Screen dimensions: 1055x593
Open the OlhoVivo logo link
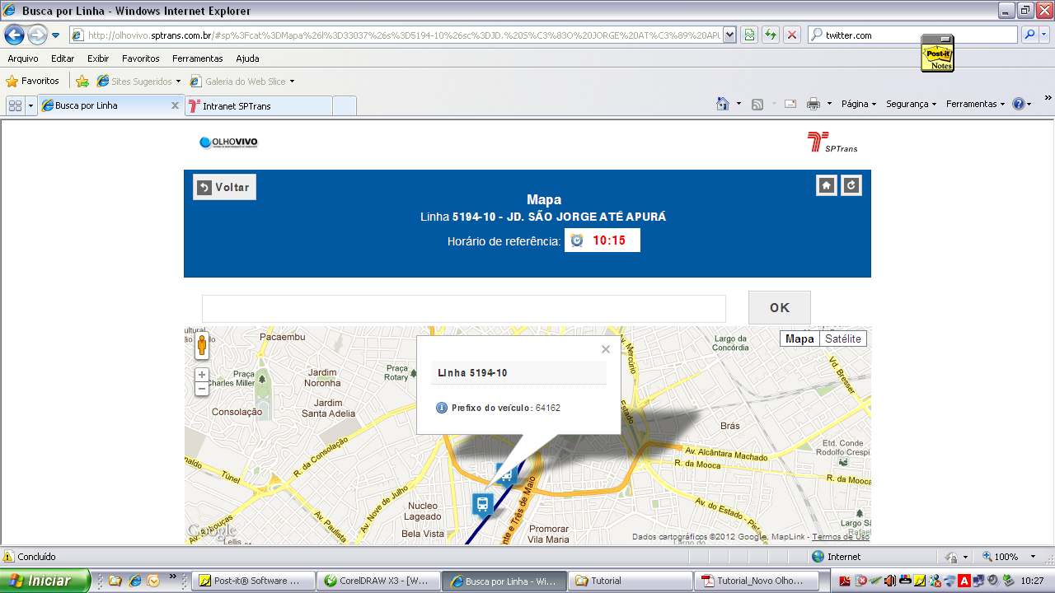tap(228, 142)
